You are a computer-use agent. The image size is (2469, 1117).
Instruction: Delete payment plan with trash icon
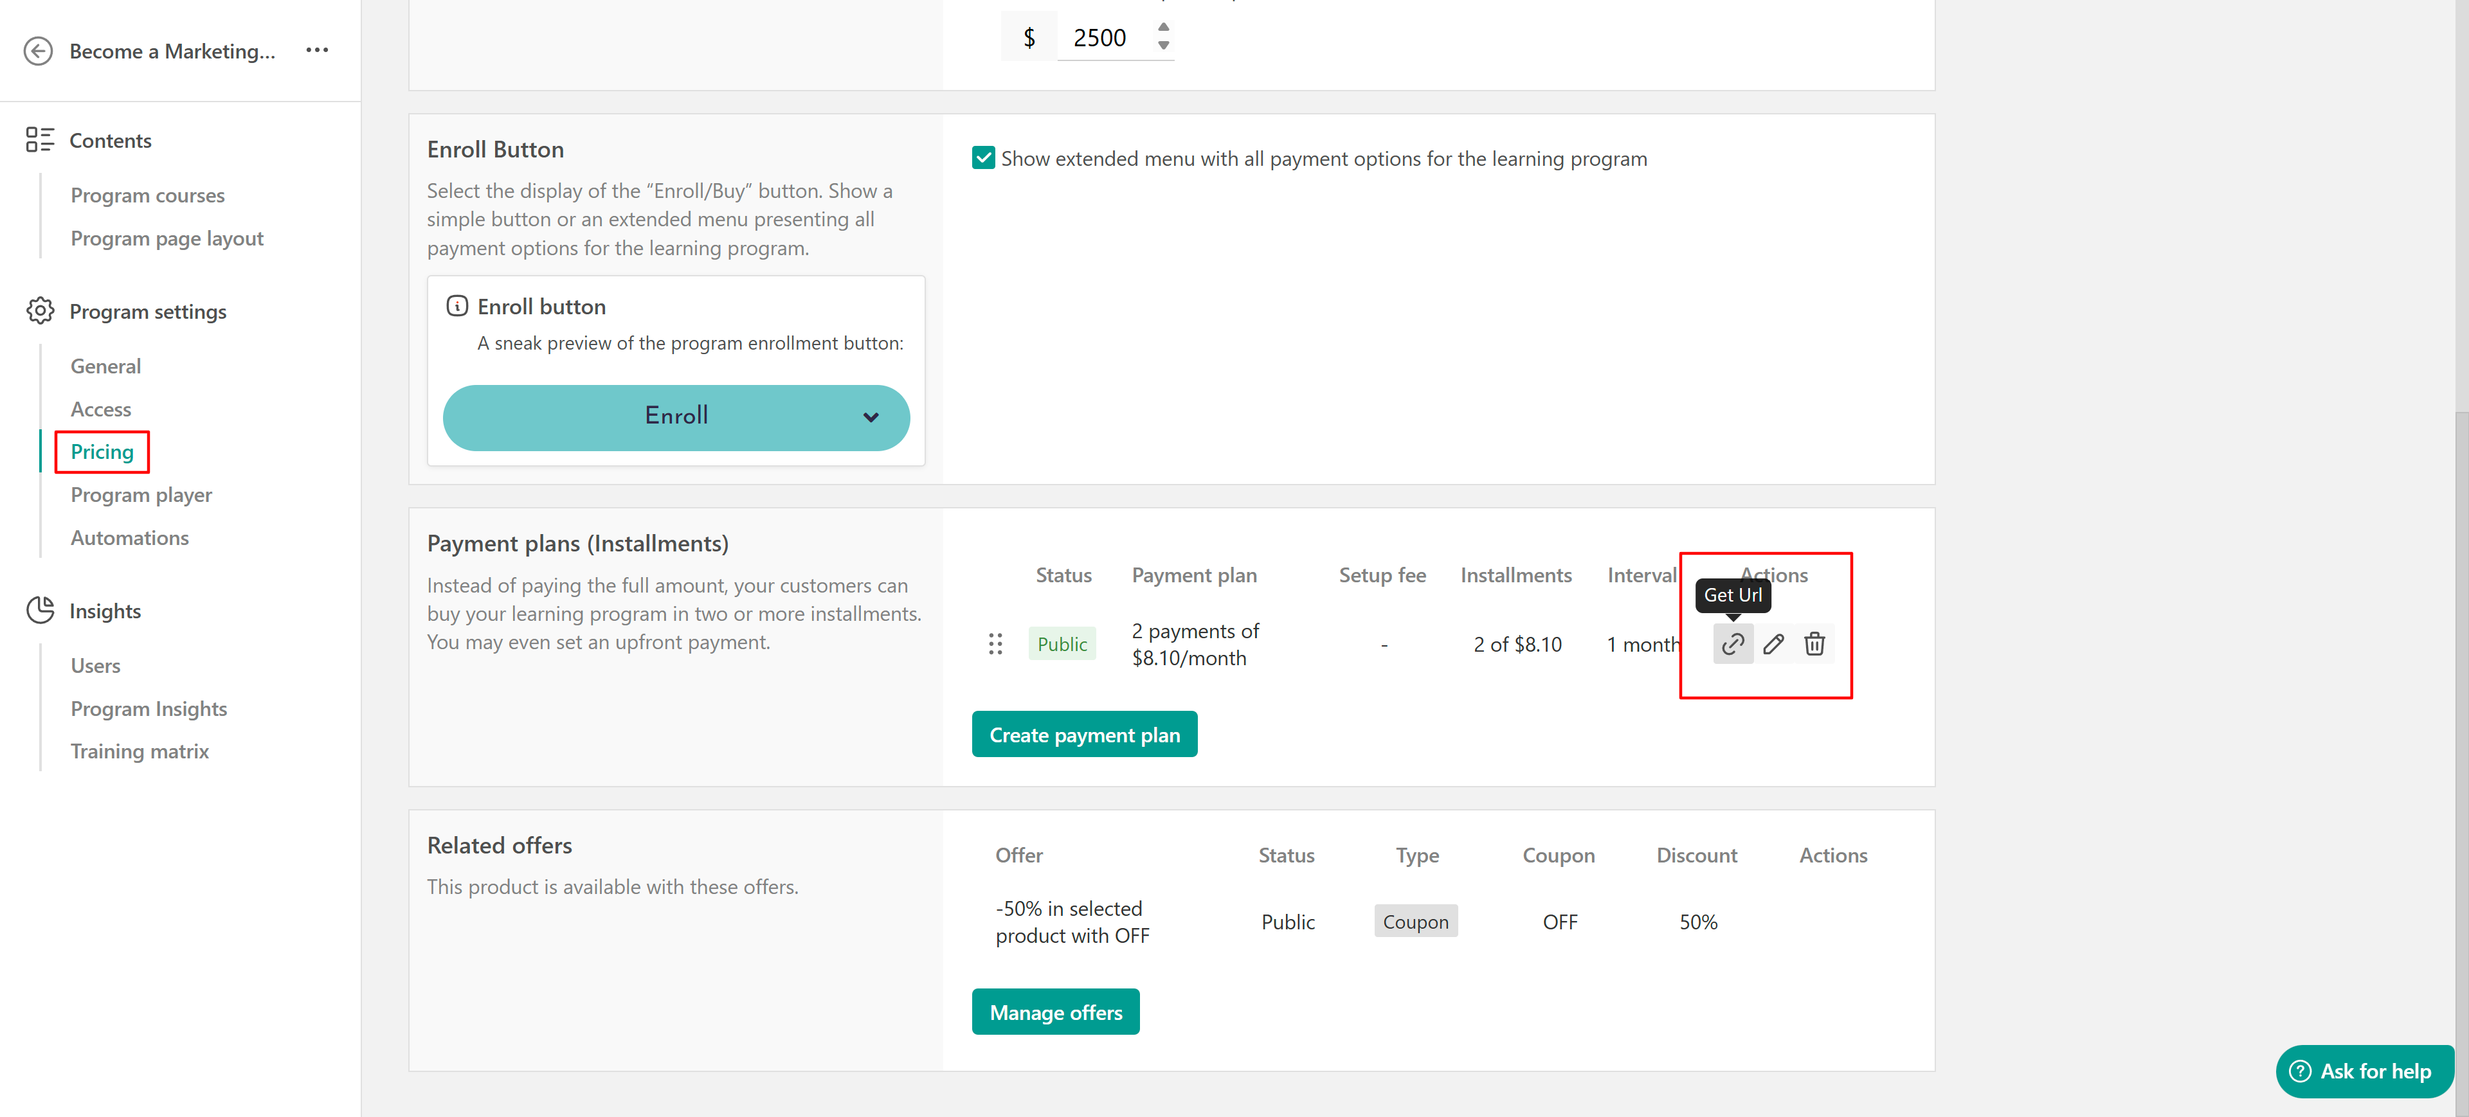coord(1813,644)
